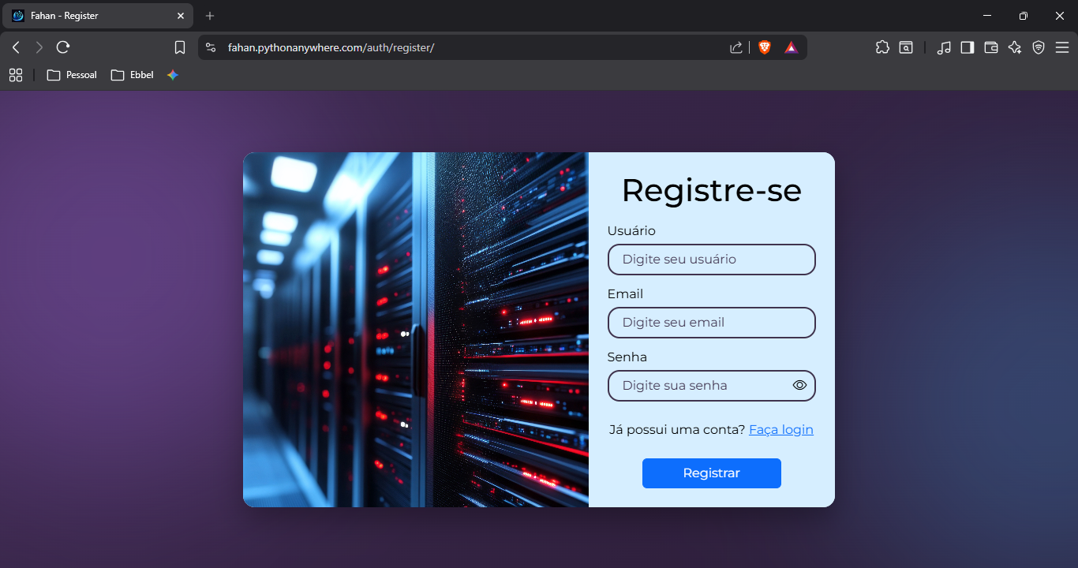
Task: Close the Fahan - Register tab
Action: [180, 16]
